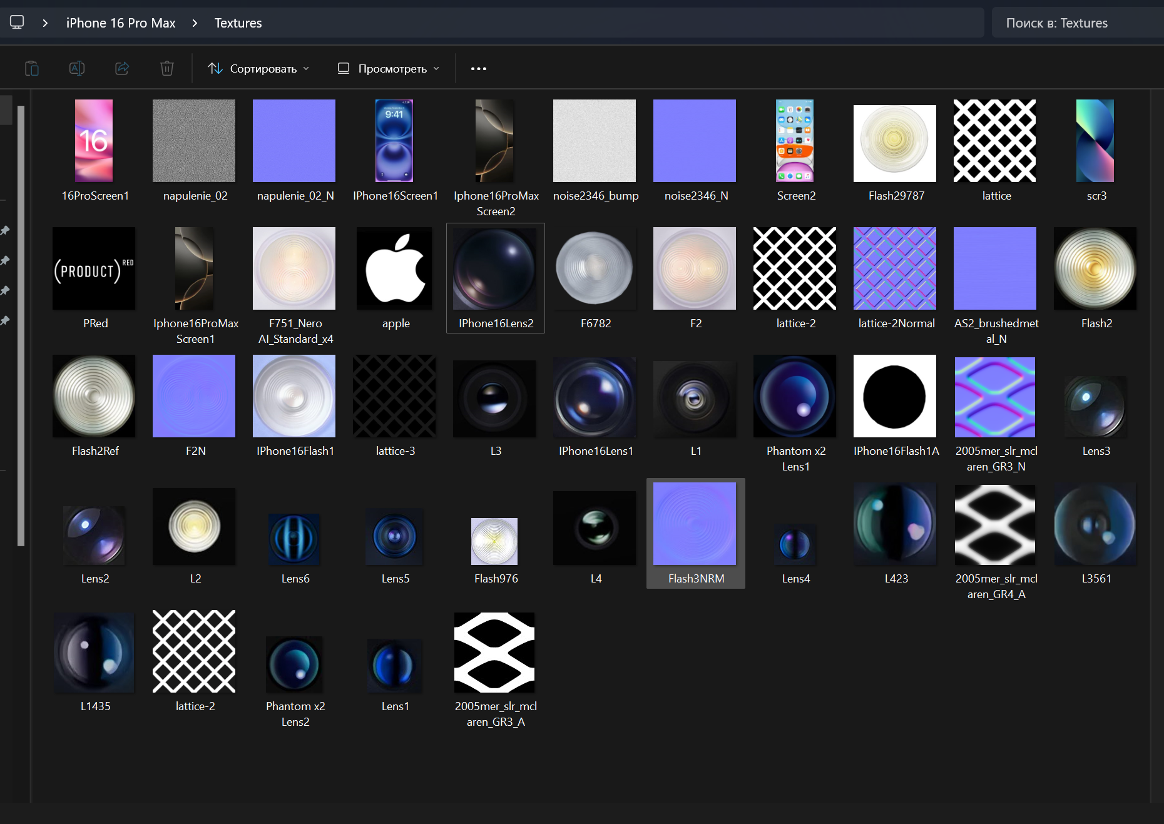Go to iPhone 16 Pro Max folder breadcrumb
Image resolution: width=1164 pixels, height=824 pixels.
[121, 23]
